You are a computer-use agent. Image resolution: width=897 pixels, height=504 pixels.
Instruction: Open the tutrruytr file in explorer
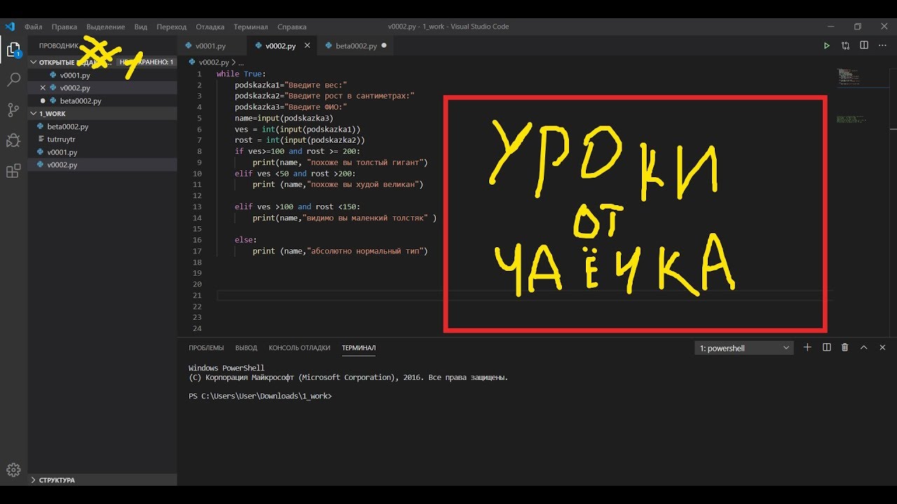click(x=102, y=139)
